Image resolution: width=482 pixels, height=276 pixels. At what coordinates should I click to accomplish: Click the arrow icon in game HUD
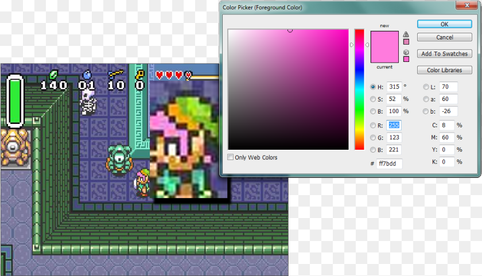[x=116, y=75]
